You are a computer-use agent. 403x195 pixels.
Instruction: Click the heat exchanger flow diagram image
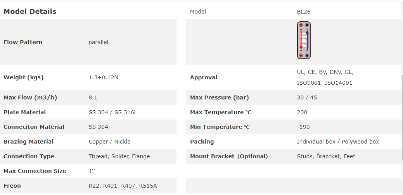tap(304, 41)
